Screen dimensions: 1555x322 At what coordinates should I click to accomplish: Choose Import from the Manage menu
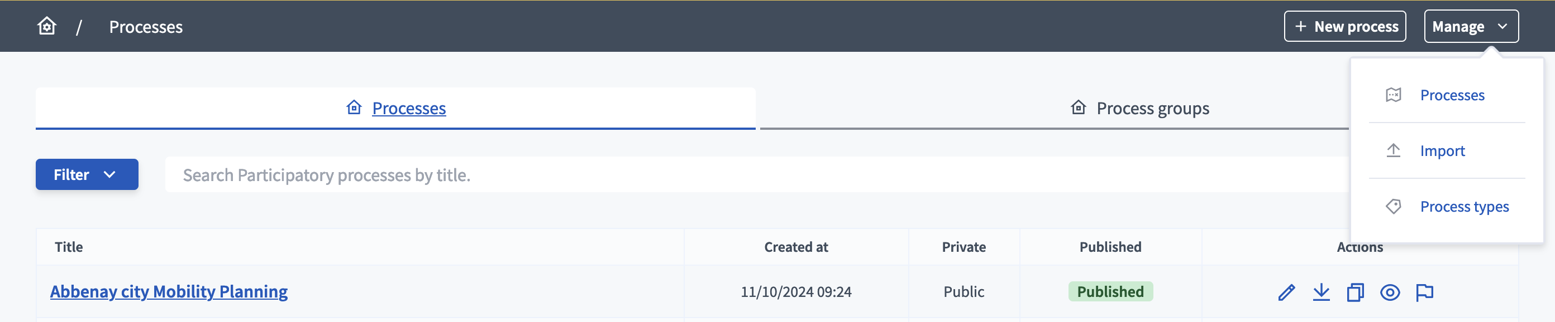[1442, 150]
